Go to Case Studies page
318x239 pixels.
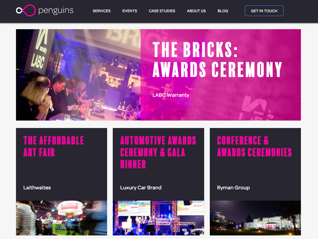pyautogui.click(x=162, y=11)
